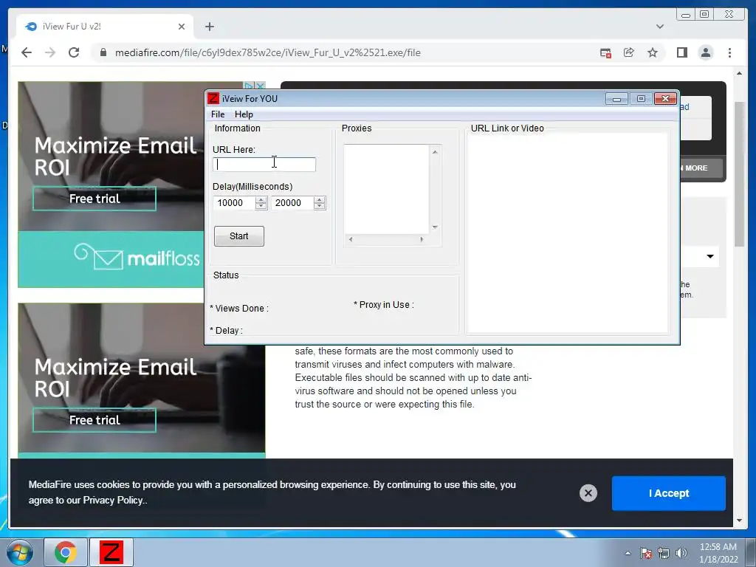Click the browser vertical scrollbar thumb
The width and height of the screenshot is (756, 567).
[739, 174]
